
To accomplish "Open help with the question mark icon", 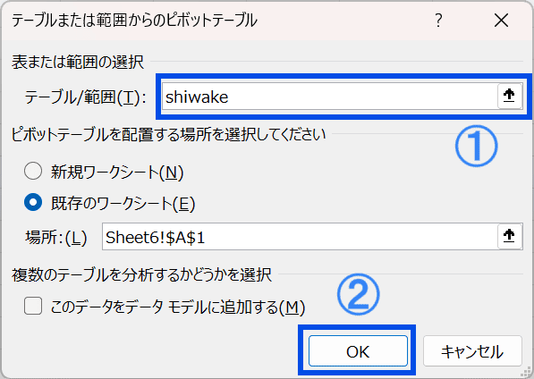I will tap(438, 21).
